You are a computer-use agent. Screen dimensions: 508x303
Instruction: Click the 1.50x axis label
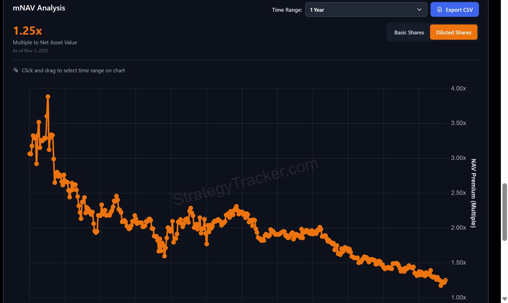coord(458,263)
